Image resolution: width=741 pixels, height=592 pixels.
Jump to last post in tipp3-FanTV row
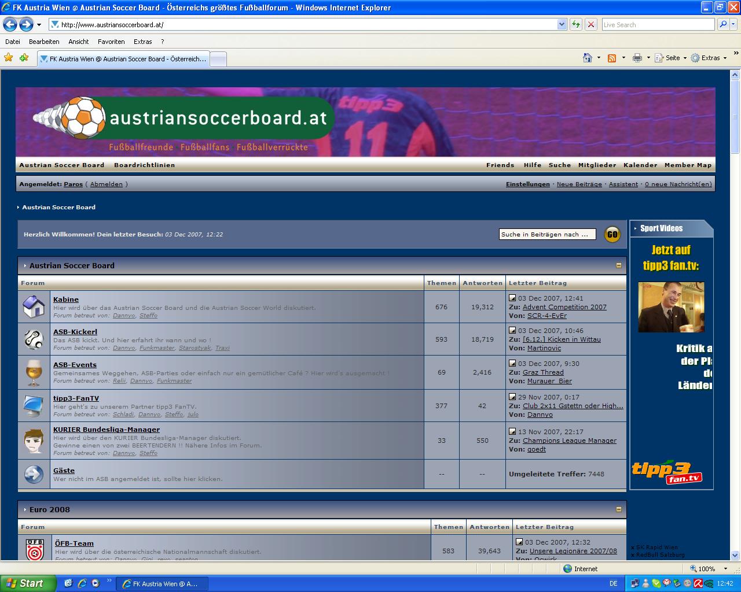pyautogui.click(x=512, y=397)
